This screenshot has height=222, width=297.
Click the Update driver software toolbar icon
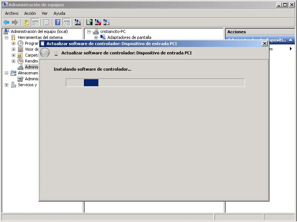89,22
